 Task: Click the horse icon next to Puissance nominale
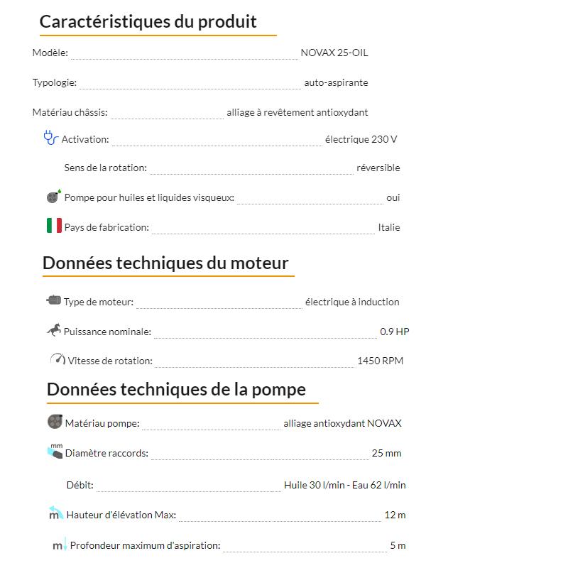click(x=54, y=329)
